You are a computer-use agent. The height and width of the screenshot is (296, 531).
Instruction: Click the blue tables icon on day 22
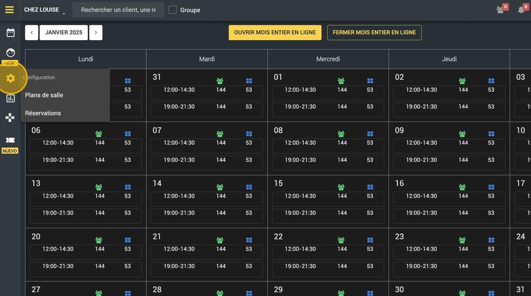tap(370, 240)
